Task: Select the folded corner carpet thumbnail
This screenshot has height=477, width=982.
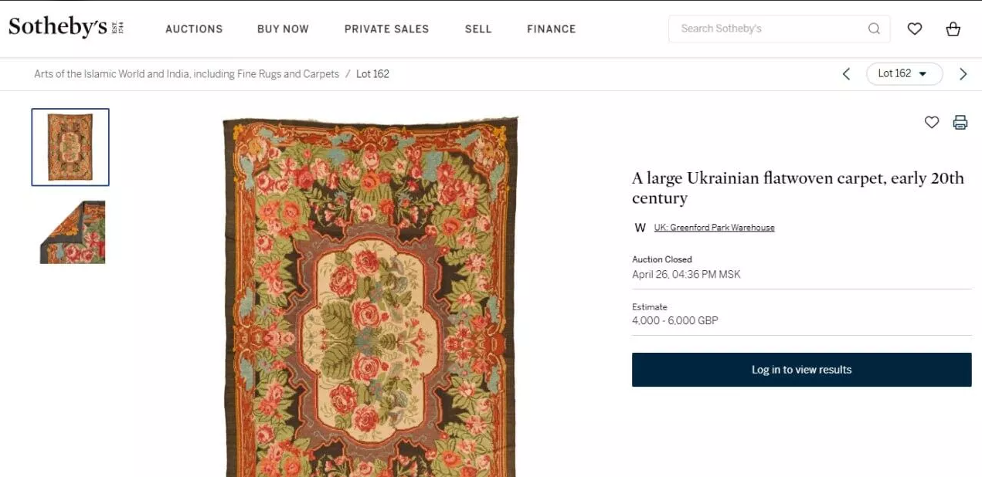Action: (73, 232)
